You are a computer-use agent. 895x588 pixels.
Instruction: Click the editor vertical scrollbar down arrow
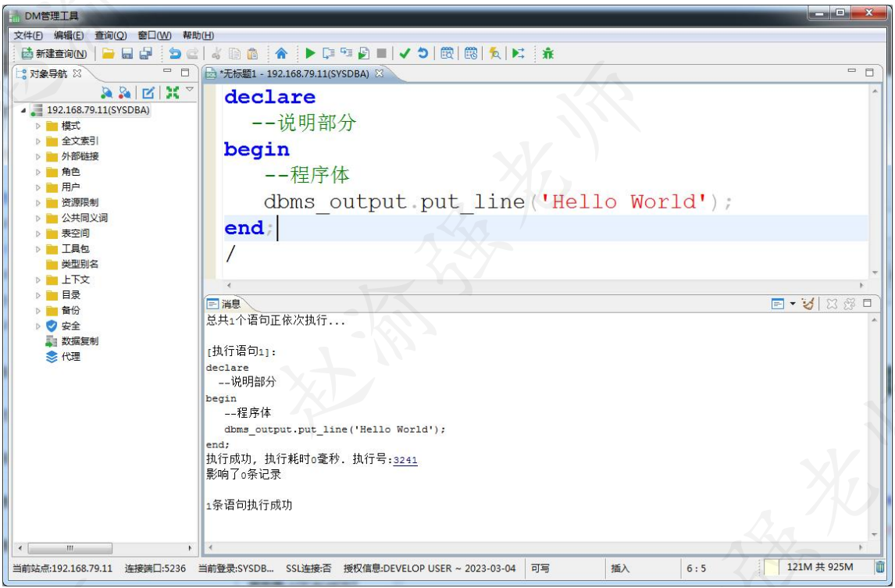pos(875,273)
